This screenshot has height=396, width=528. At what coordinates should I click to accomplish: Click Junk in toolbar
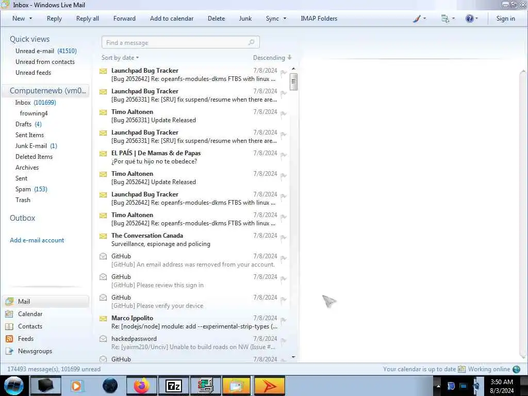[245, 19]
